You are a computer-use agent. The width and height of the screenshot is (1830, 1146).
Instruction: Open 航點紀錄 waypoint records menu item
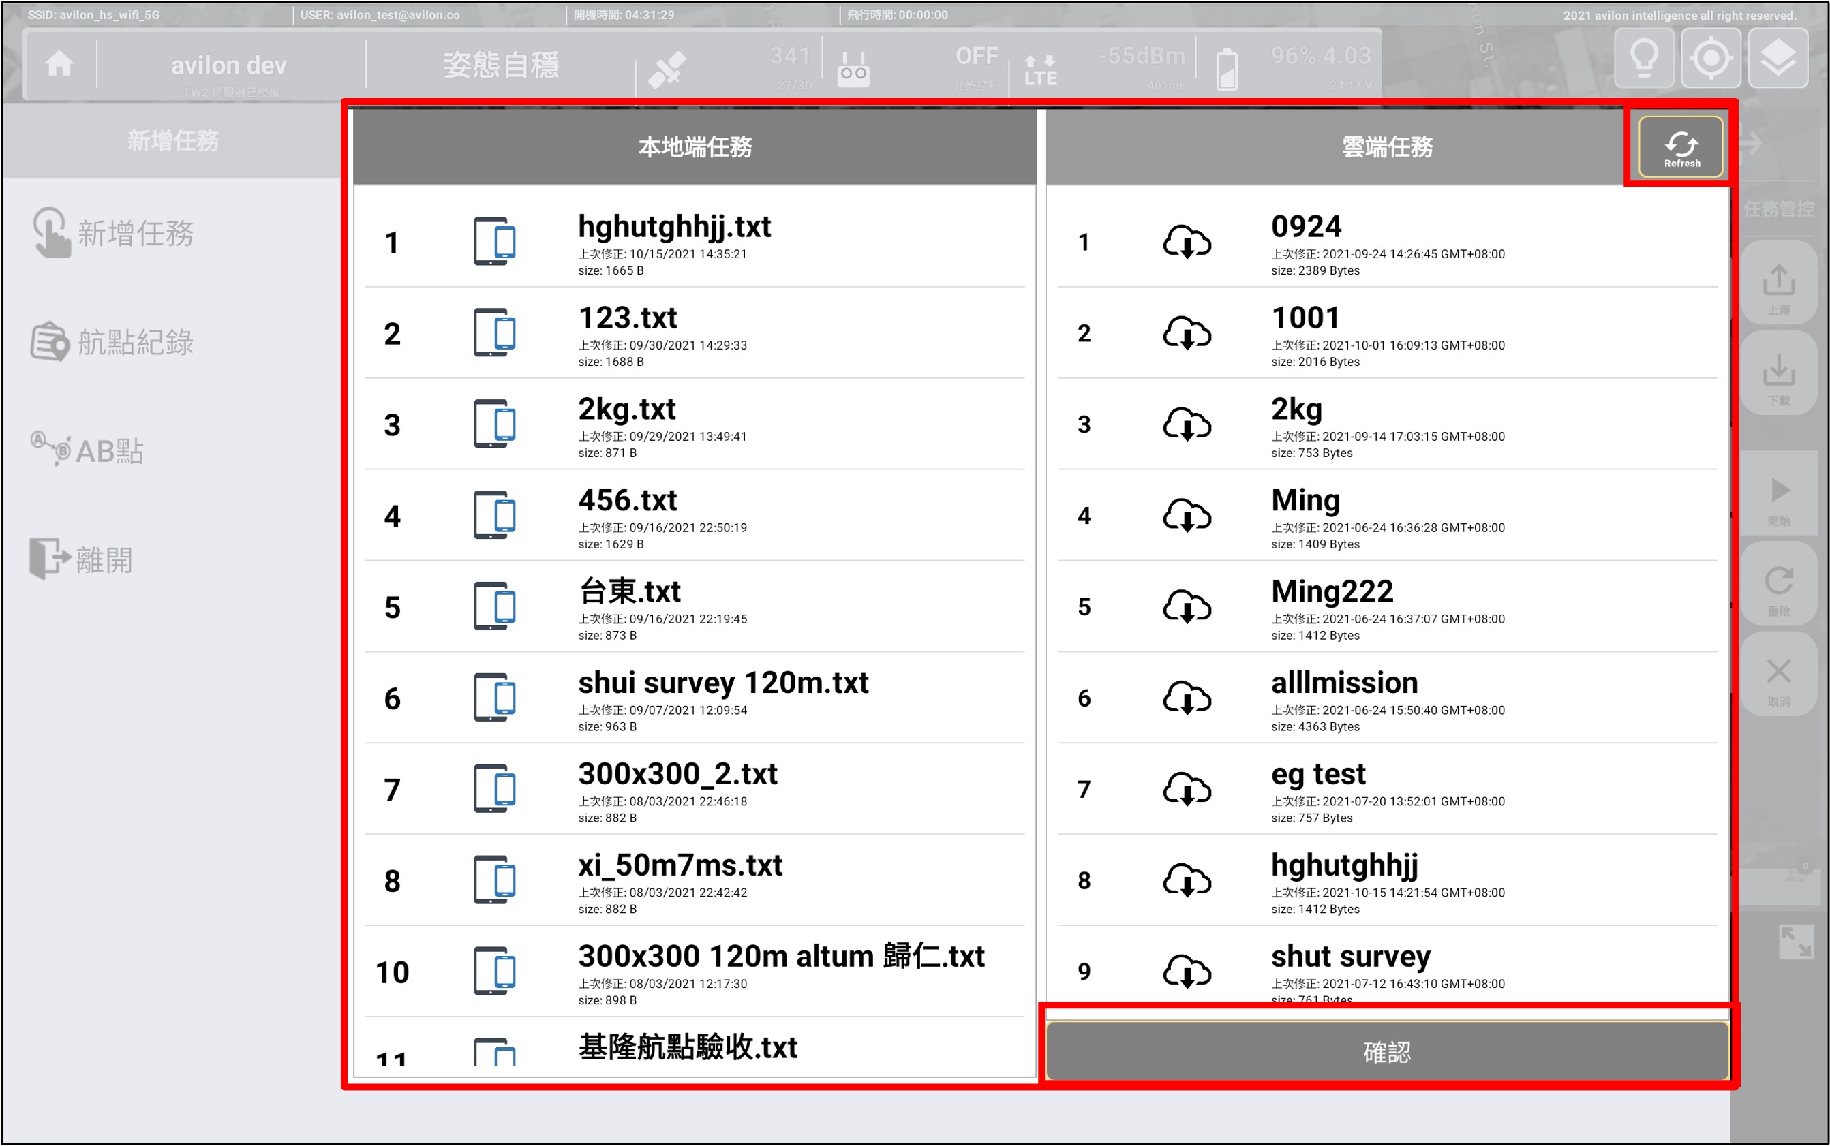pos(114,343)
